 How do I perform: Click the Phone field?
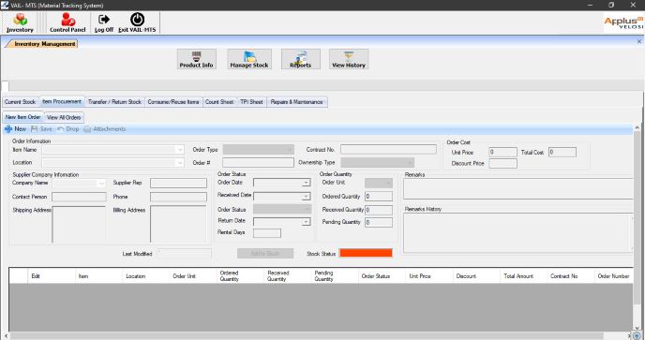[178, 197]
